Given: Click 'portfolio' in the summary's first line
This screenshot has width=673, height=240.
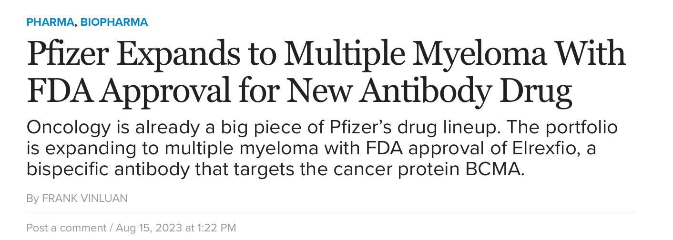Looking at the screenshot, I should [x=581, y=128].
